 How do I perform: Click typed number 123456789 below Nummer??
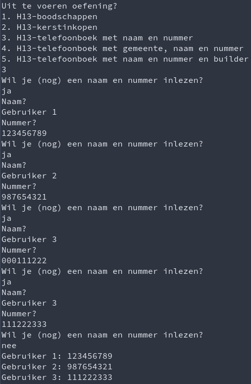24,133
